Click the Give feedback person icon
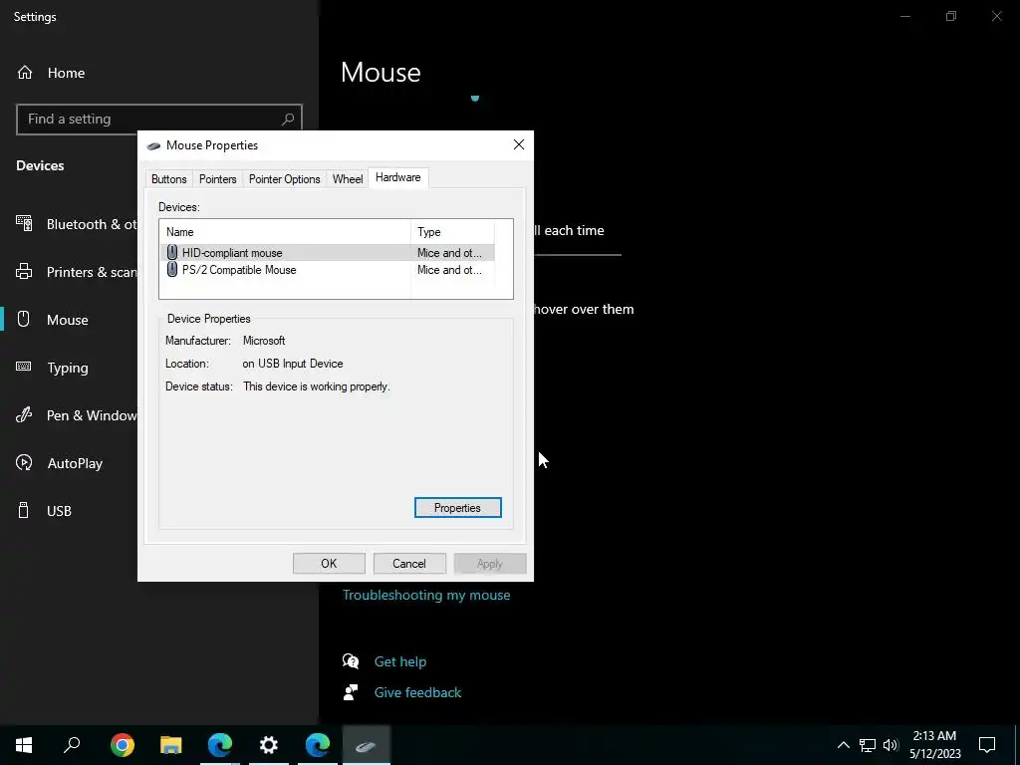 (351, 693)
